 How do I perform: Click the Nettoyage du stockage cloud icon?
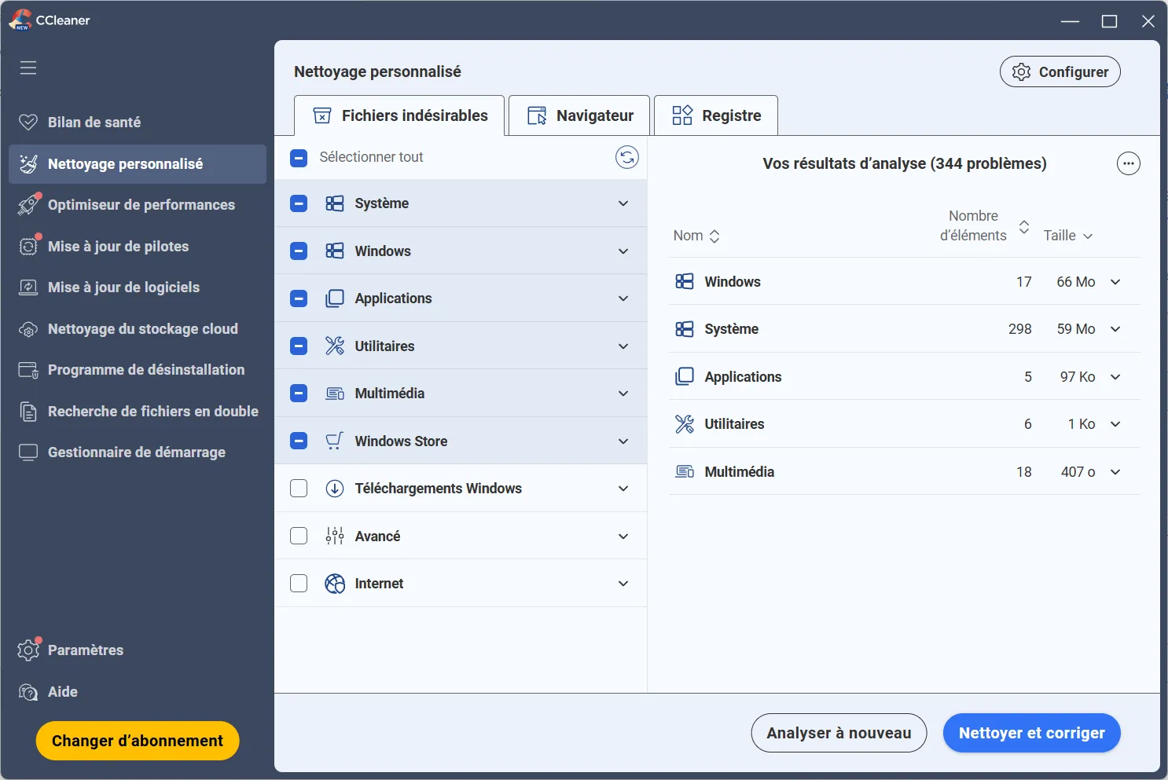[28, 329]
